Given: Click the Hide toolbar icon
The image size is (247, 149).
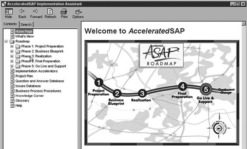Looking at the screenshot, I should pyautogui.click(x=9, y=11).
